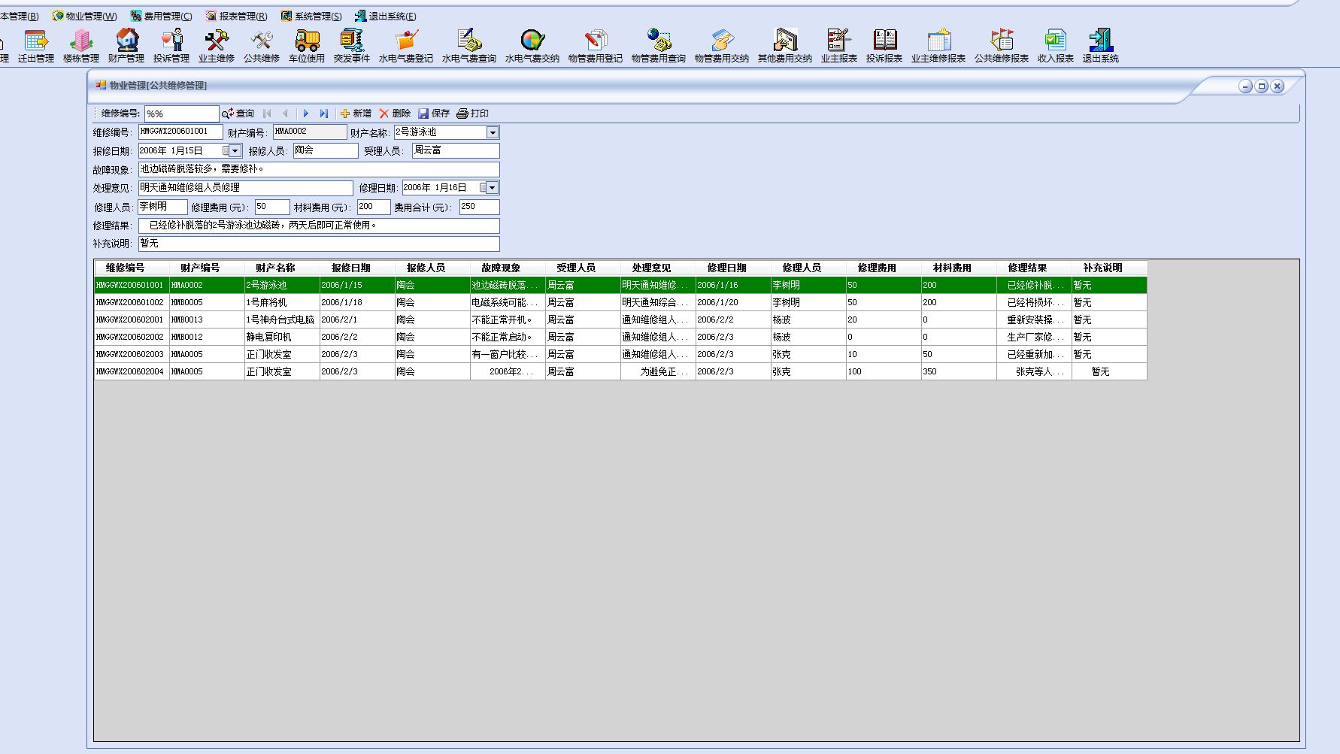Viewport: 1340px width, 754px height.
Task: Open 业主维修报表 icon
Action: (938, 45)
